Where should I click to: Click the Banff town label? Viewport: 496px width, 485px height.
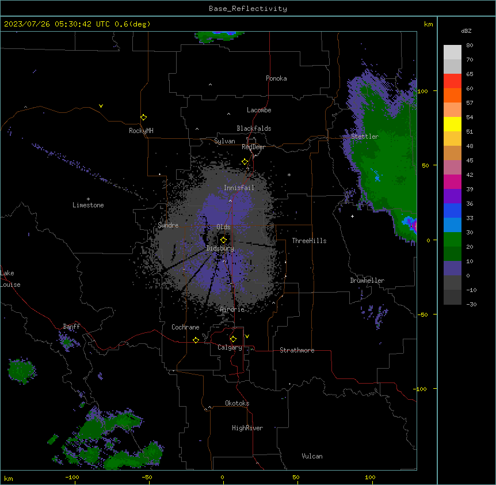tap(71, 327)
